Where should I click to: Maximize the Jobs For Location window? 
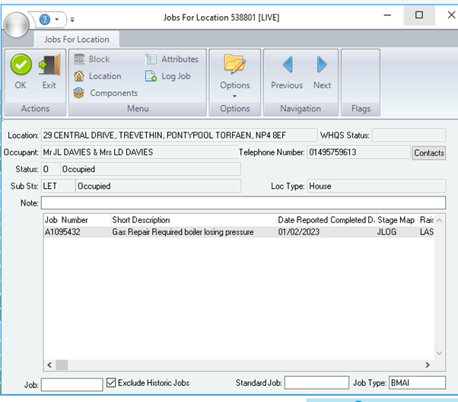(419, 15)
